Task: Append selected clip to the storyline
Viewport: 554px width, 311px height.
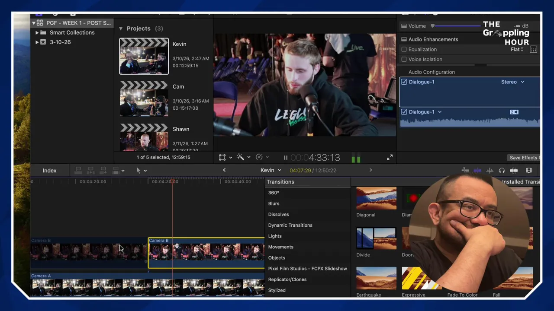Action: (x=103, y=171)
